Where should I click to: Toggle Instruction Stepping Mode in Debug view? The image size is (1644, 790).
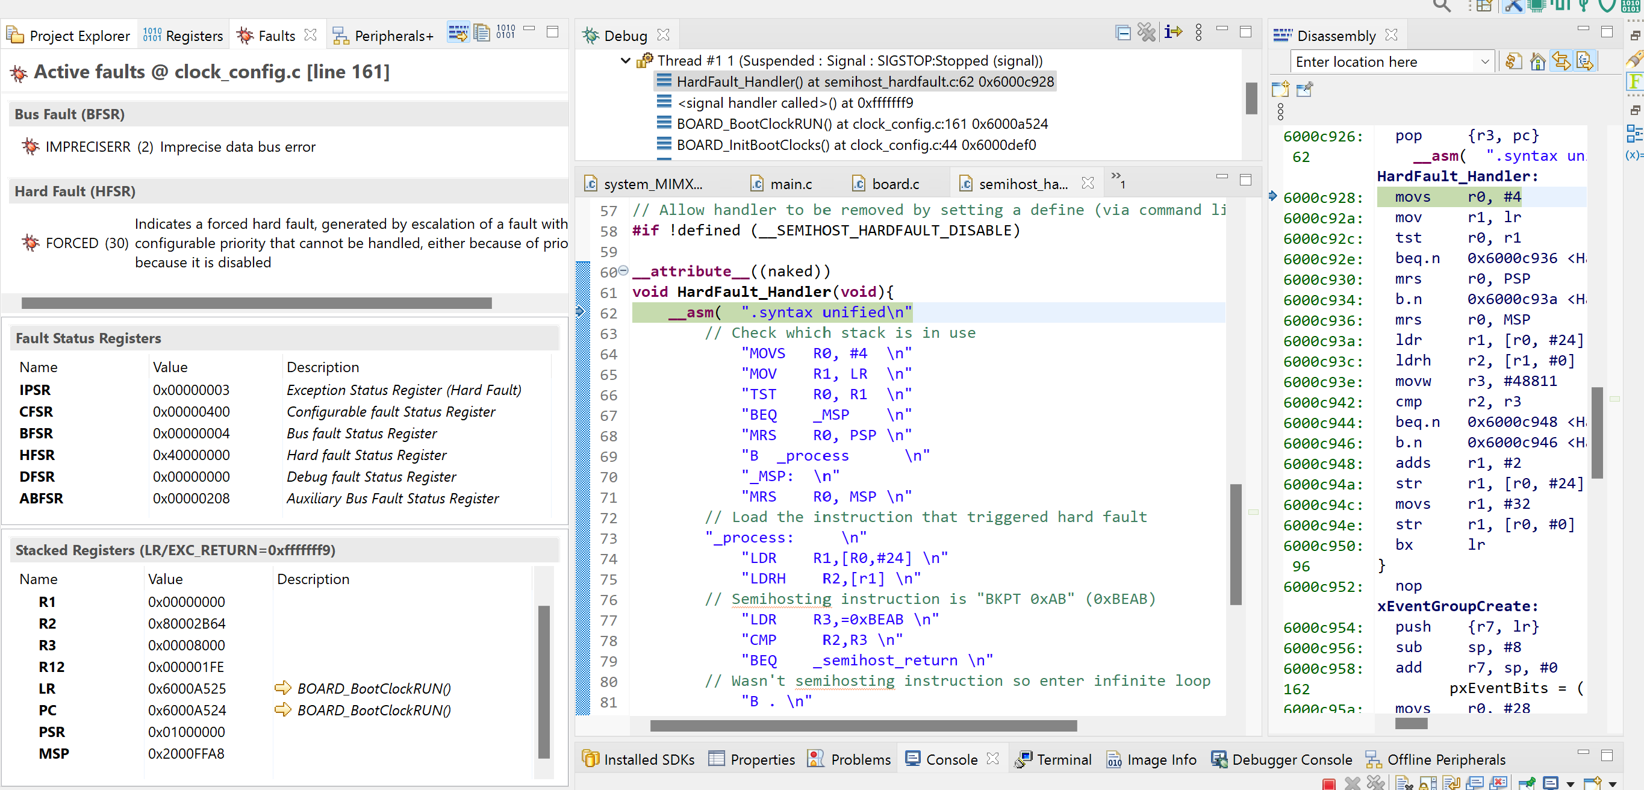coord(1172,33)
